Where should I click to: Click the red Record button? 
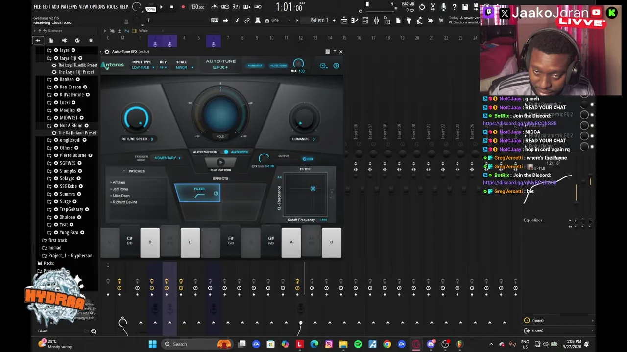tap(183, 7)
